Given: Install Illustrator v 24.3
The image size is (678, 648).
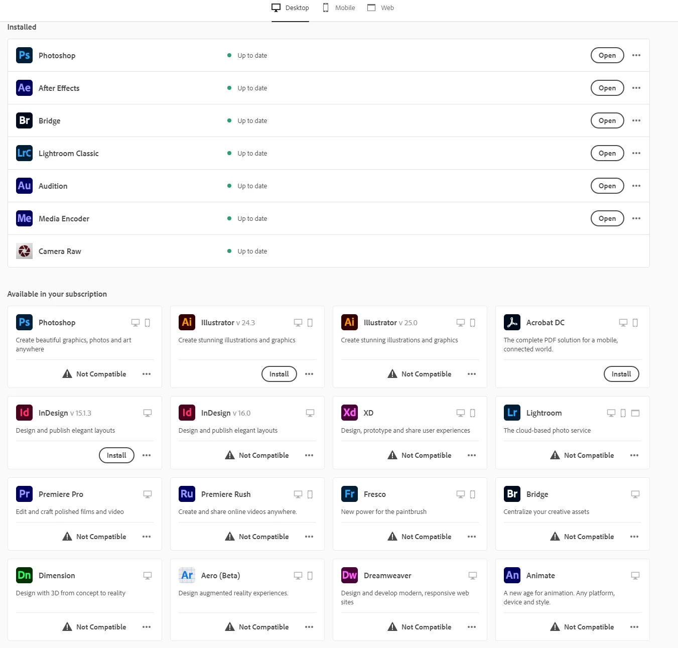Looking at the screenshot, I should pos(279,374).
